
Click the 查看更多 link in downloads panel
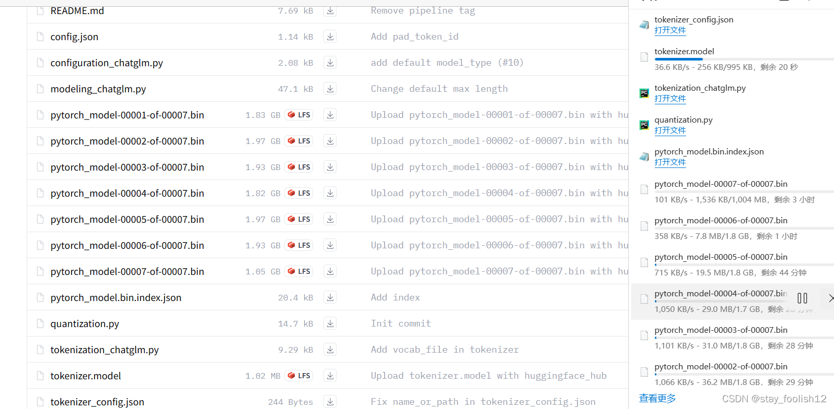coord(657,399)
